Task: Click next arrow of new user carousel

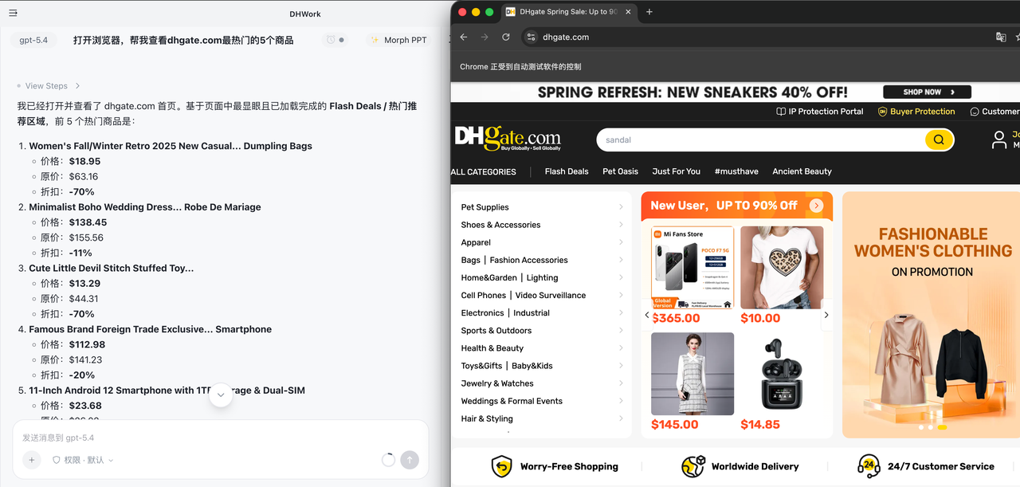Action: 826,315
